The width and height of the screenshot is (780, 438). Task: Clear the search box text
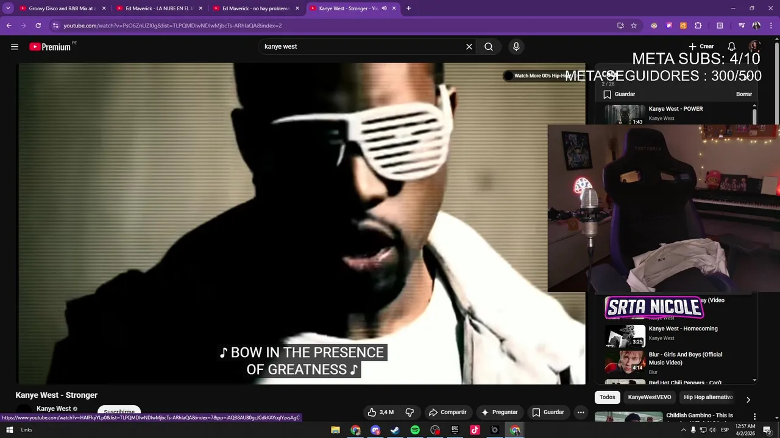tap(469, 47)
